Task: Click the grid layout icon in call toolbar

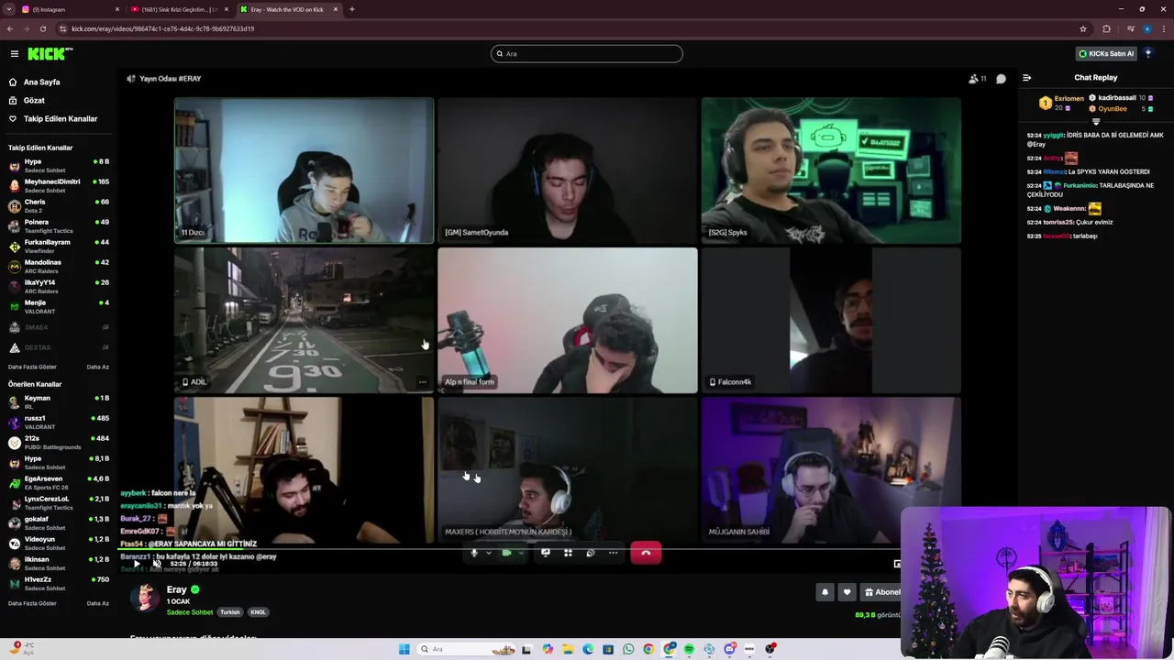Action: pyautogui.click(x=568, y=553)
